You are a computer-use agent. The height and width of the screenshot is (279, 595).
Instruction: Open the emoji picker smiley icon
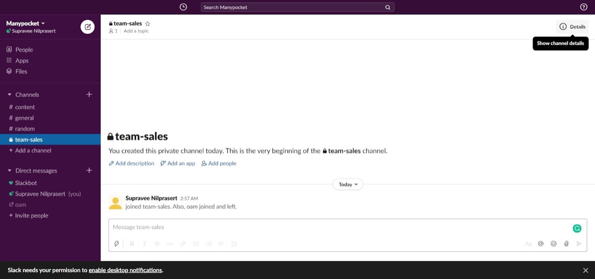point(553,244)
